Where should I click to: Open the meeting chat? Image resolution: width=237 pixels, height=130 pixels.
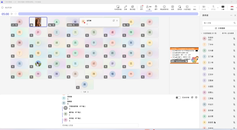click(x=142, y=7)
